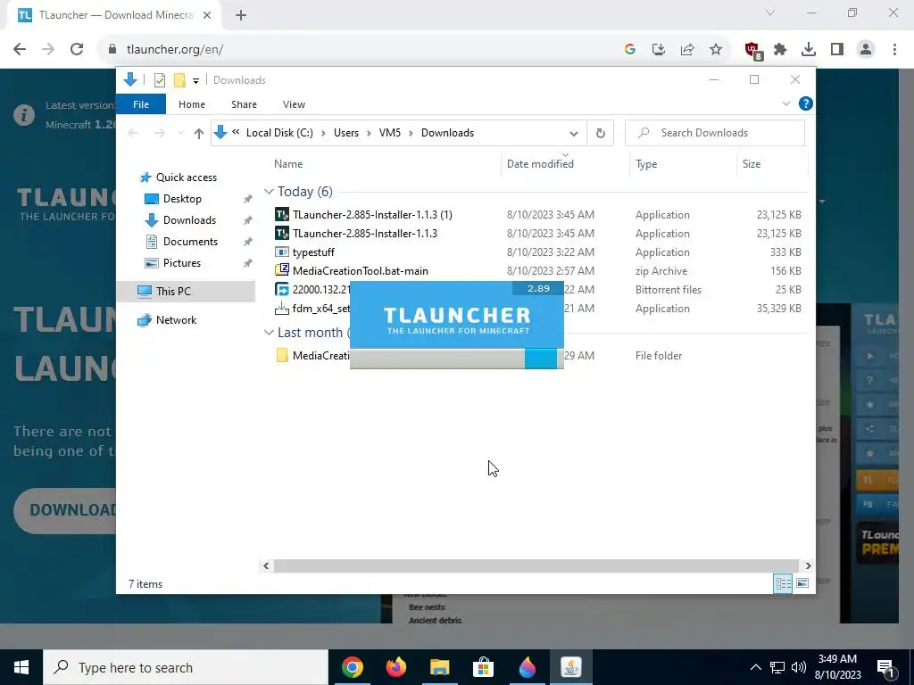Open Chrome three-dot menu
Image resolution: width=914 pixels, height=685 pixels.
[x=894, y=50]
